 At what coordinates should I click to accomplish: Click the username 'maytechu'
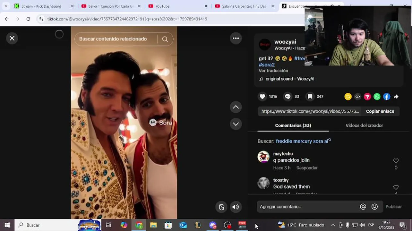point(283,154)
